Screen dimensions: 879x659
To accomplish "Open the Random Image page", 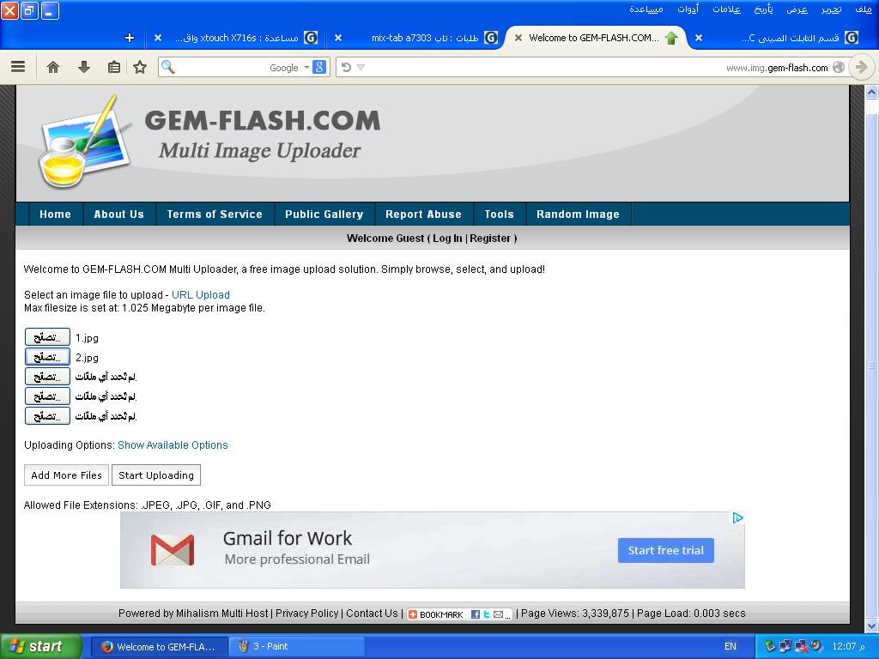I will point(578,214).
